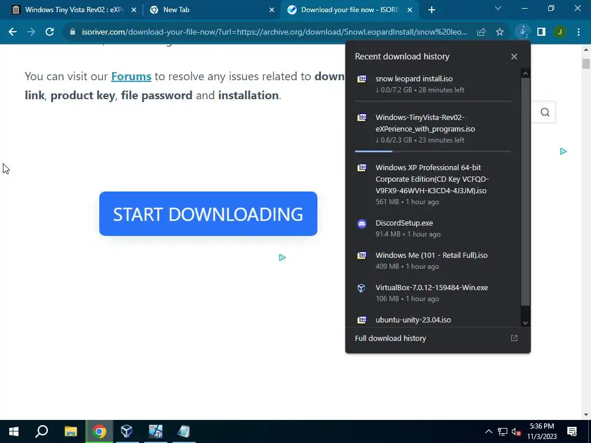Show hidden system tray icons
Image resolution: width=591 pixels, height=443 pixels.
click(488, 431)
